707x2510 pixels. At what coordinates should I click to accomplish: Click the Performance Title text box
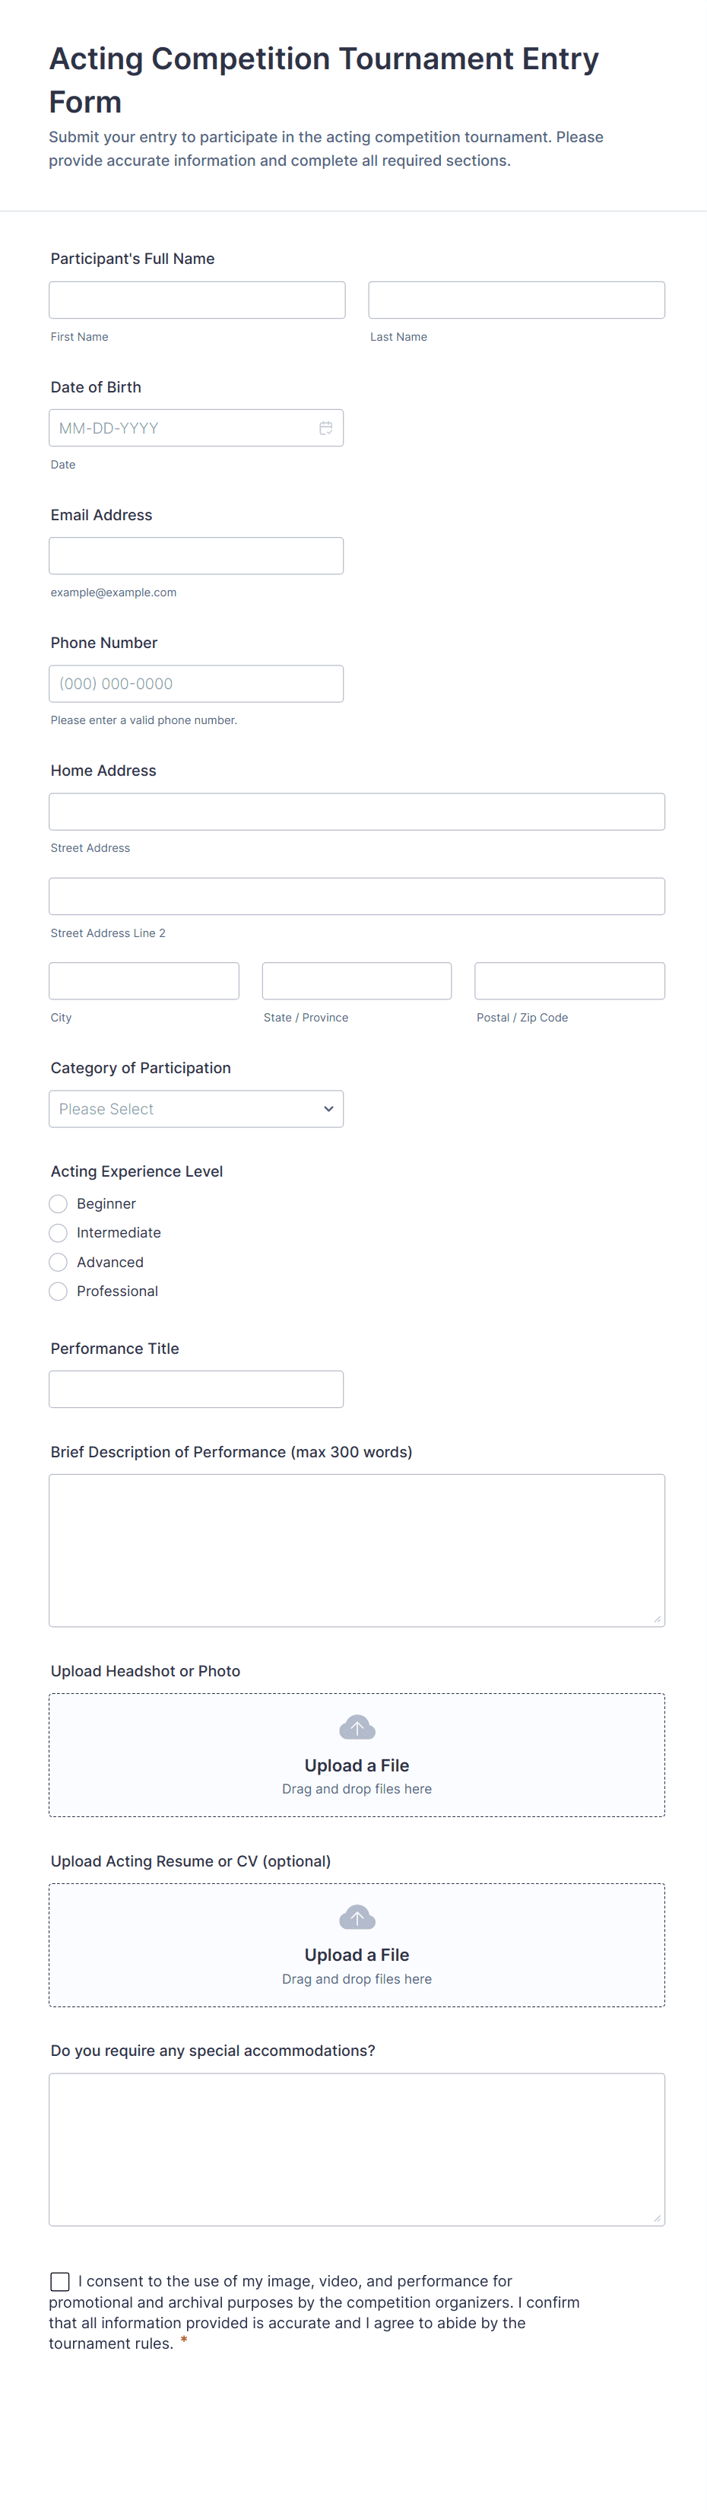point(195,1390)
